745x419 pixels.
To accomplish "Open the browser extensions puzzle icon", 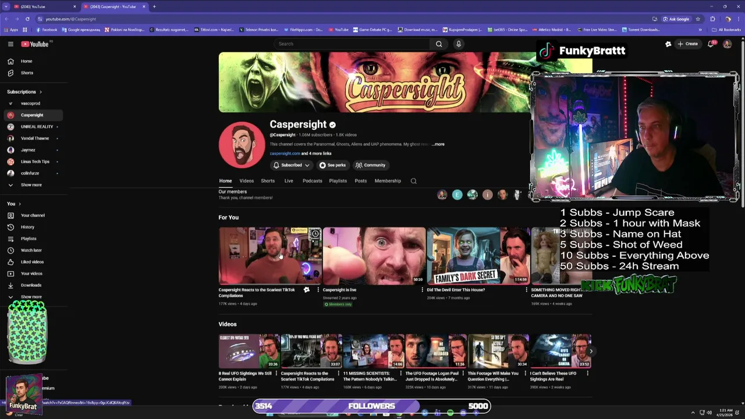I will point(712,19).
